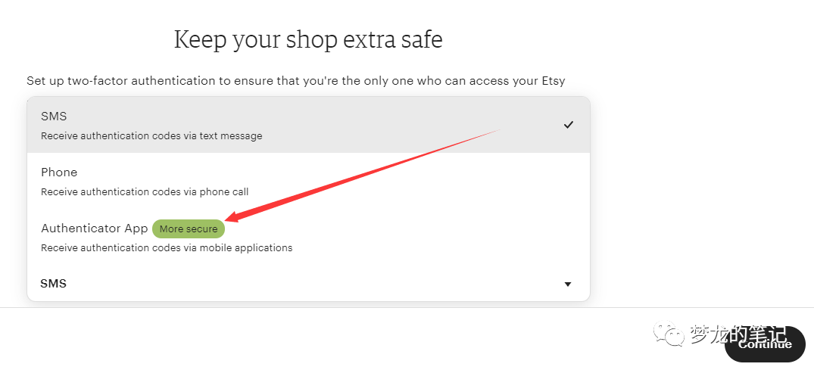
Task: Click the "Keep your shop extra safe" heading
Action: coord(308,39)
